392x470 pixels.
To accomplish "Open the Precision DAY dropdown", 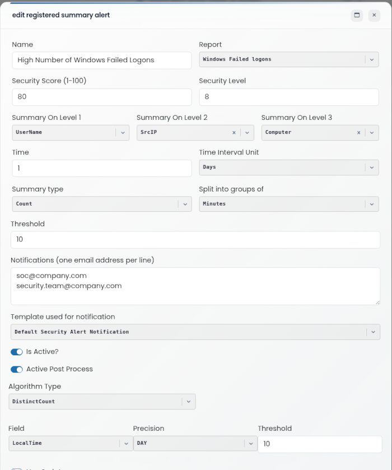I will tap(195, 443).
